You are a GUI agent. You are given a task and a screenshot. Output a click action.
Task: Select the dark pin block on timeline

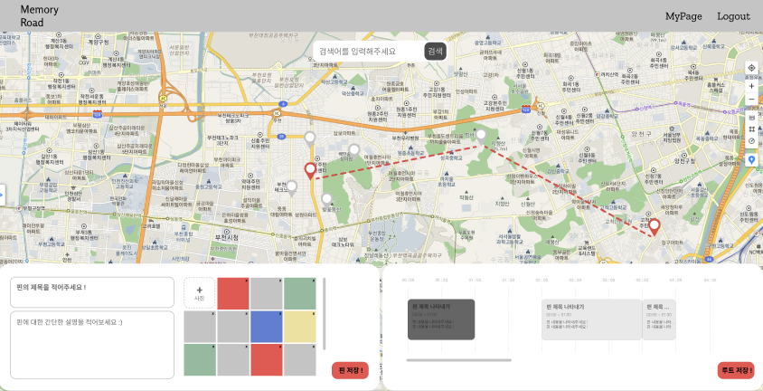pyautogui.click(x=441, y=319)
